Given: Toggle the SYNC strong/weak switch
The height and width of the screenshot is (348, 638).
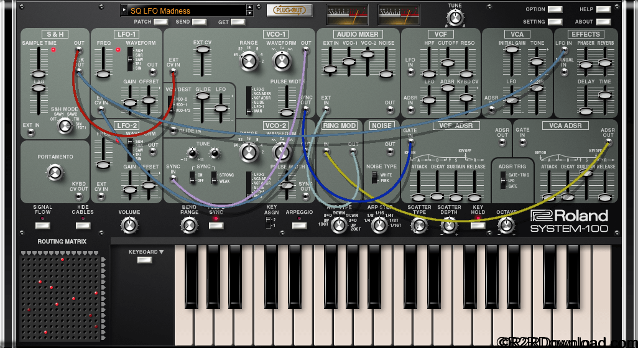Looking at the screenshot, I should point(214,178).
